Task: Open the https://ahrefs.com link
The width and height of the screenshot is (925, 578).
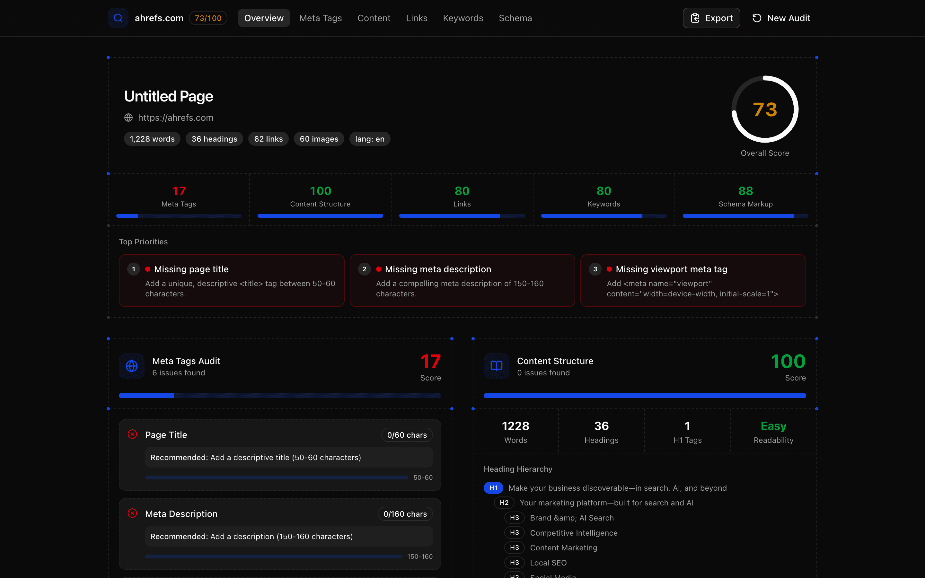Action: [x=176, y=117]
